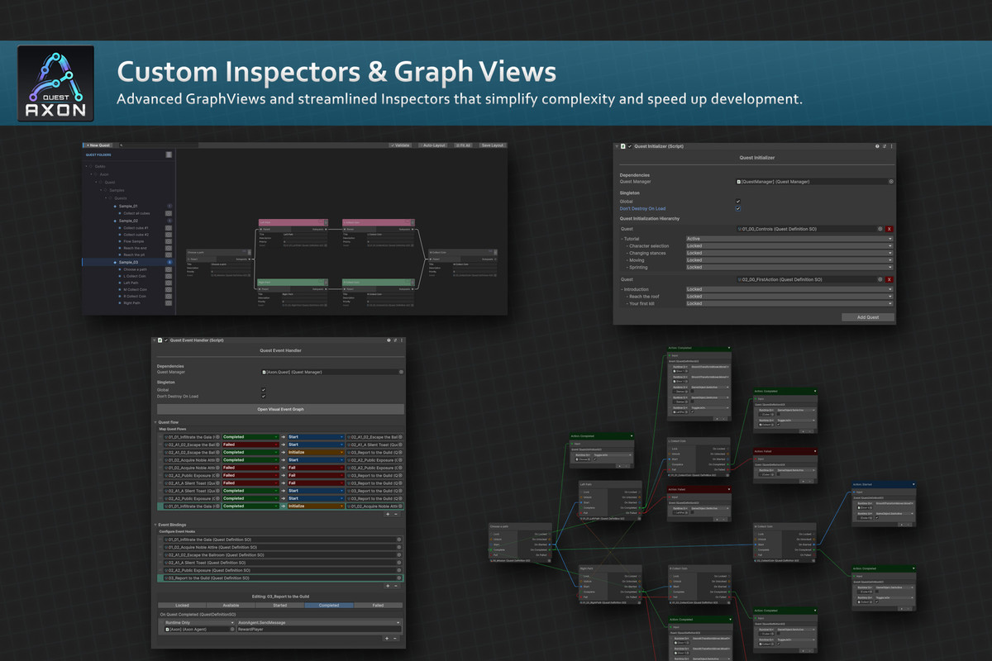
Task: Click the Quest Folders panel menu icon
Action: (x=169, y=155)
